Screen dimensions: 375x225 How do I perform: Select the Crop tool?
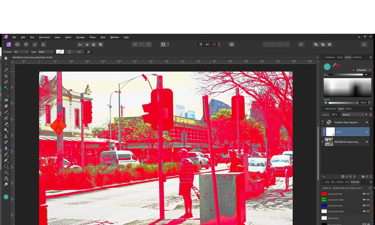point(6,76)
